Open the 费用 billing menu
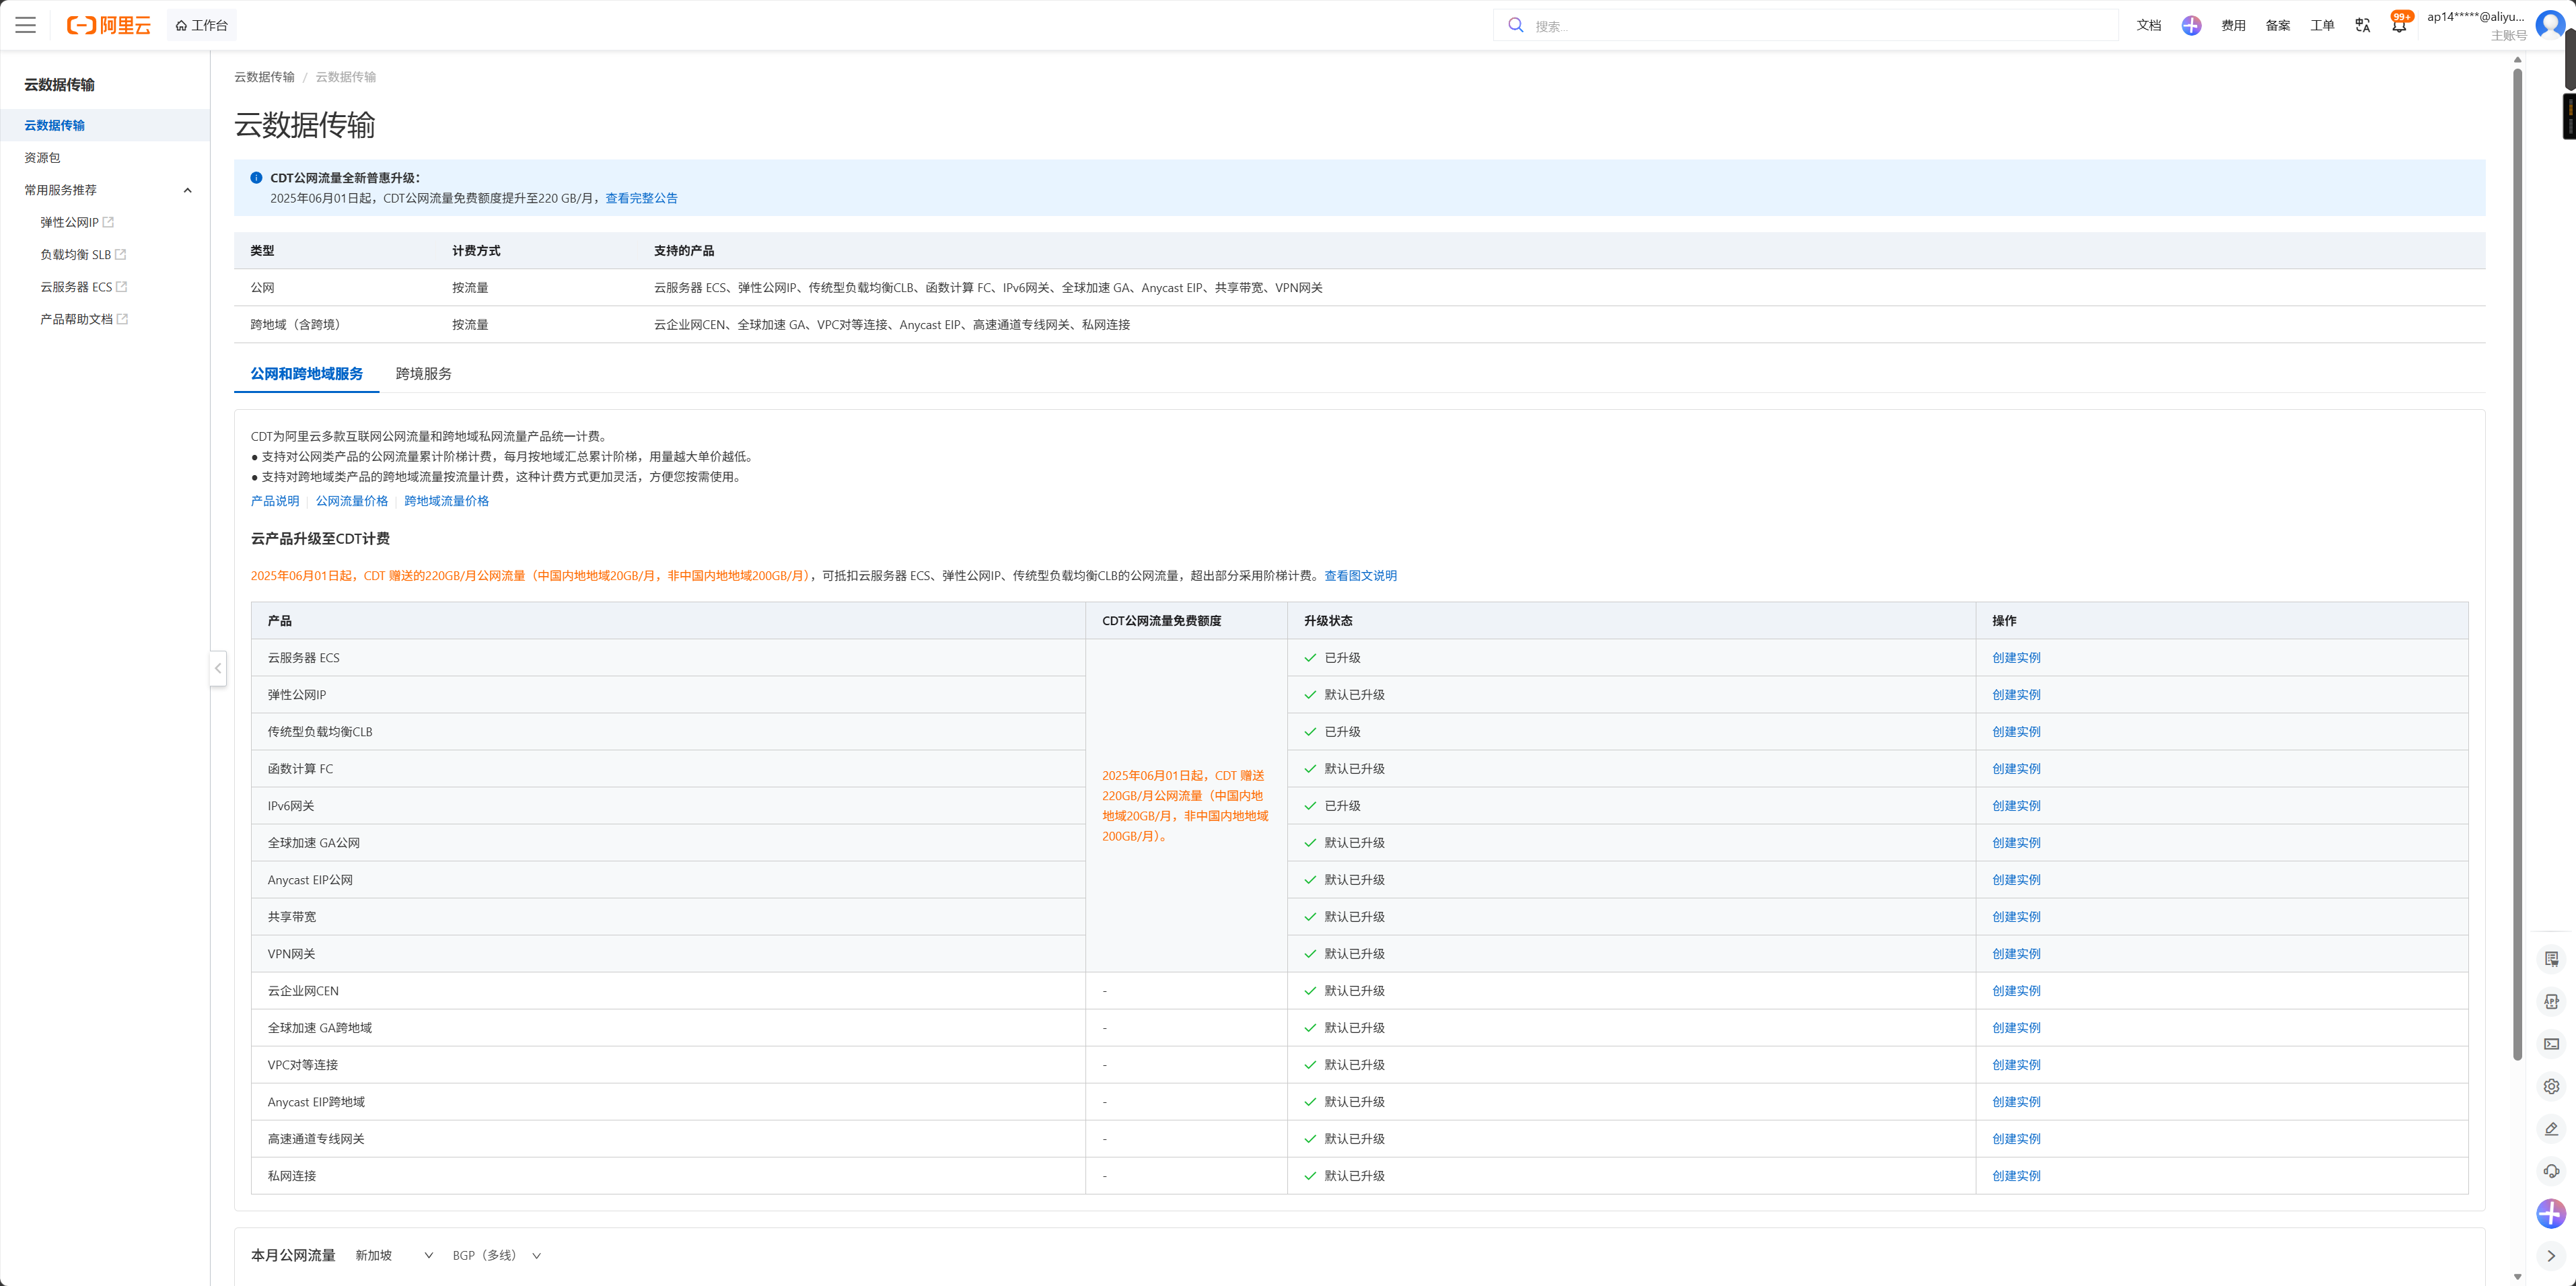This screenshot has height=1286, width=2576. click(2233, 25)
